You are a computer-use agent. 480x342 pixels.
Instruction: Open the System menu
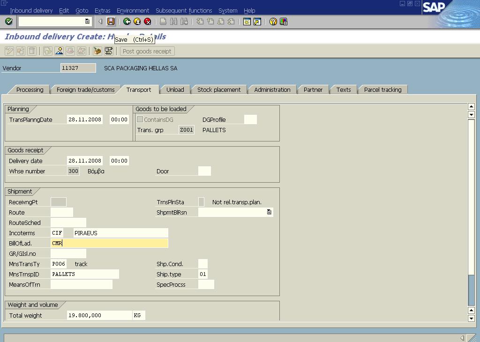click(228, 10)
